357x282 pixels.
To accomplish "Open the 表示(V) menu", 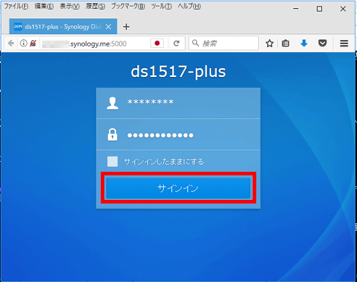I will pyautogui.click(x=69, y=6).
